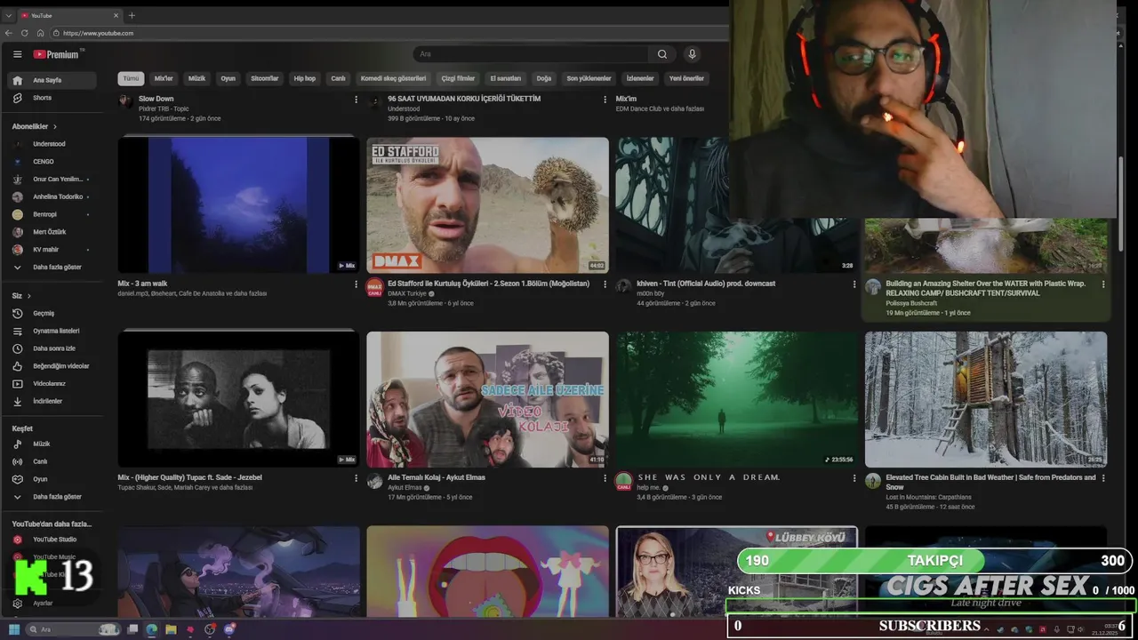Viewport: 1138px width, 640px height.
Task: Open options menu for Ed Stafford video
Action: point(605,284)
